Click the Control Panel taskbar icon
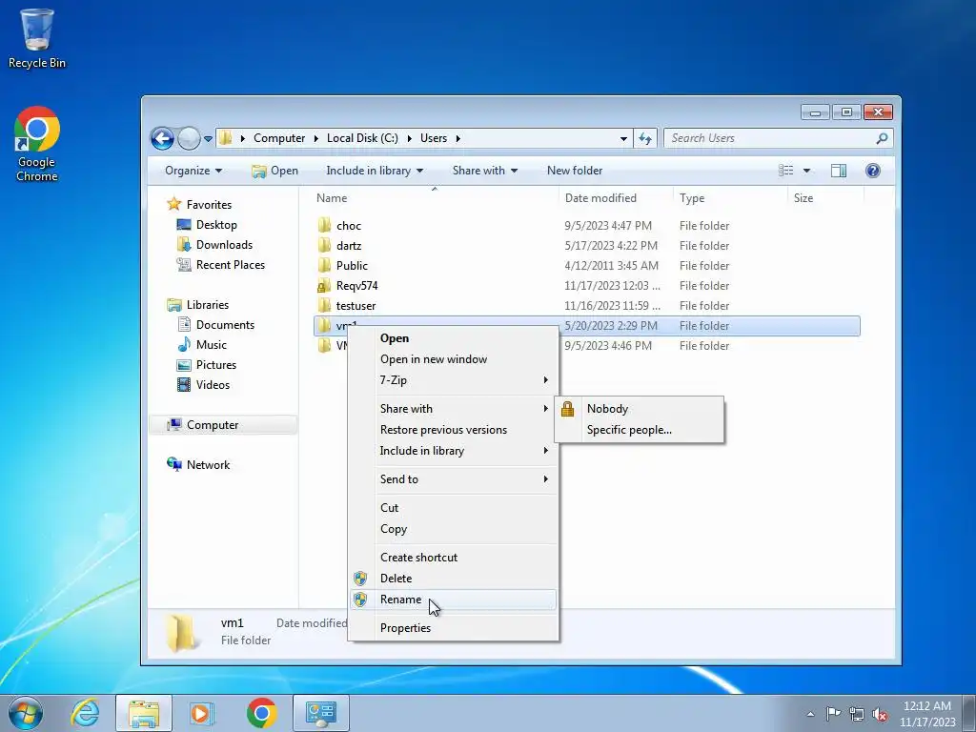Viewport: 976px width, 732px height. (321, 713)
